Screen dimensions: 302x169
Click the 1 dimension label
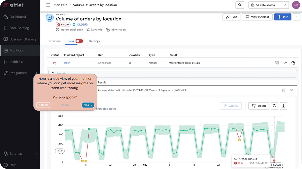(116, 30)
